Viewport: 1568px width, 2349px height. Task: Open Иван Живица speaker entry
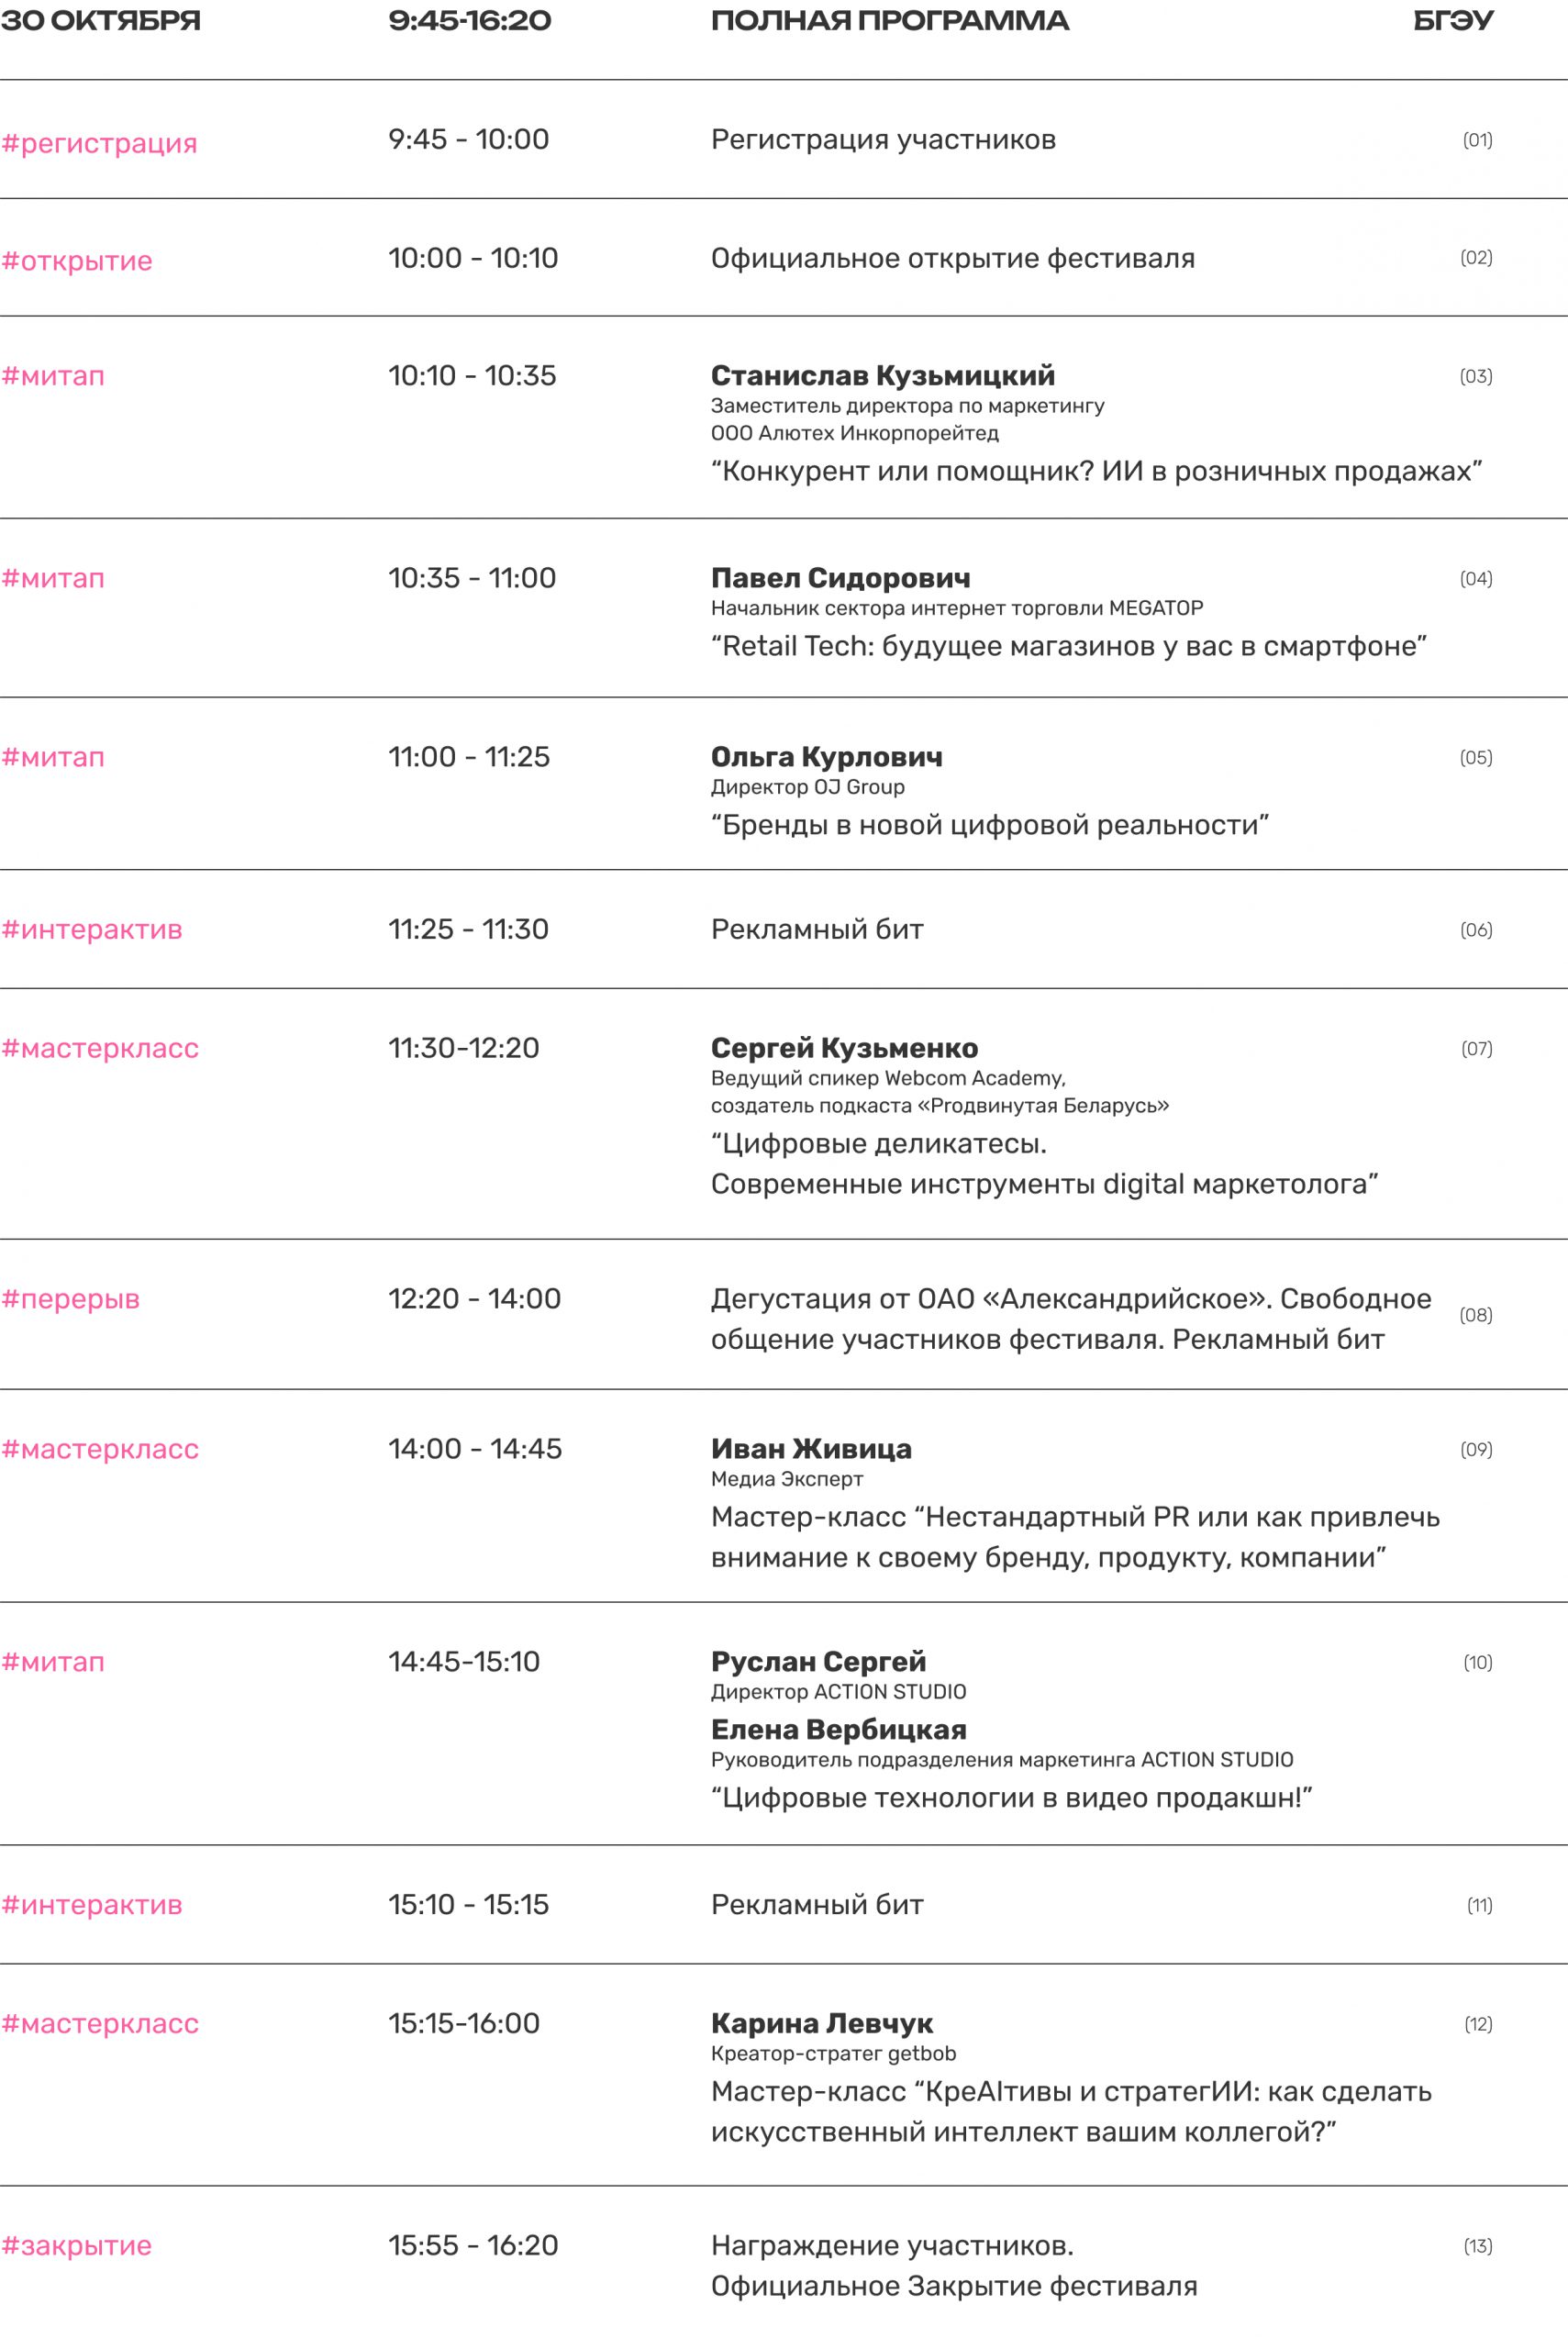pos(811,1449)
